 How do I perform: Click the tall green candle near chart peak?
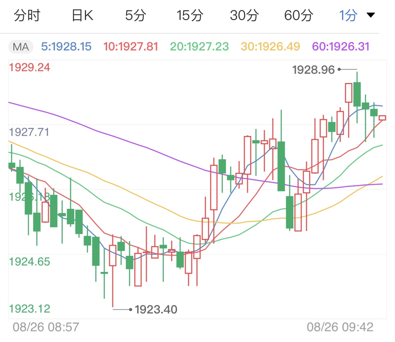pyautogui.click(x=357, y=94)
